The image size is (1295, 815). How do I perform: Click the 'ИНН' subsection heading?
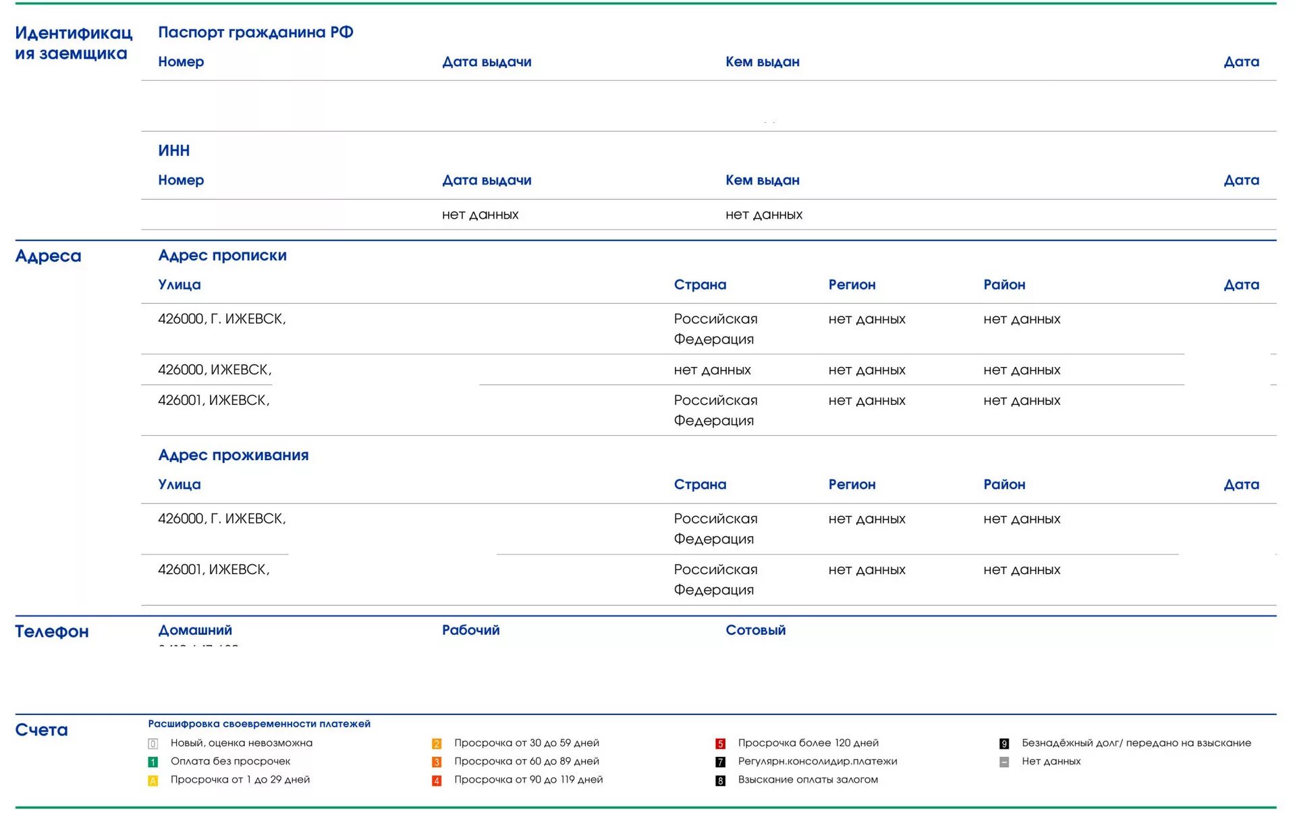[173, 150]
